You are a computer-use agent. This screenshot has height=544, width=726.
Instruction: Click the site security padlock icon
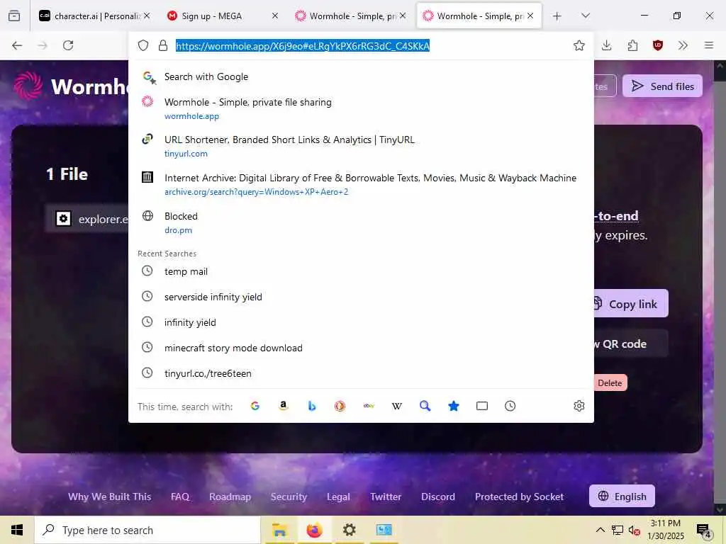(163, 45)
